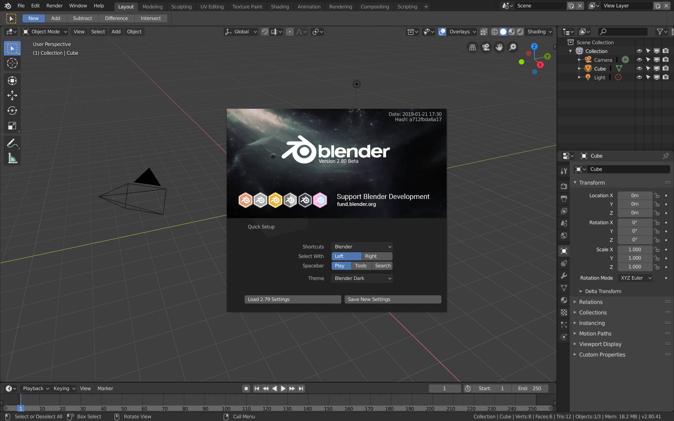
Task: Open the Physics properties tab icon
Action: coord(564,337)
